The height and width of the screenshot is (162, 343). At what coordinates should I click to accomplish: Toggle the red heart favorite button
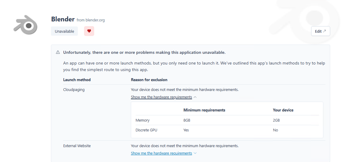point(89,31)
